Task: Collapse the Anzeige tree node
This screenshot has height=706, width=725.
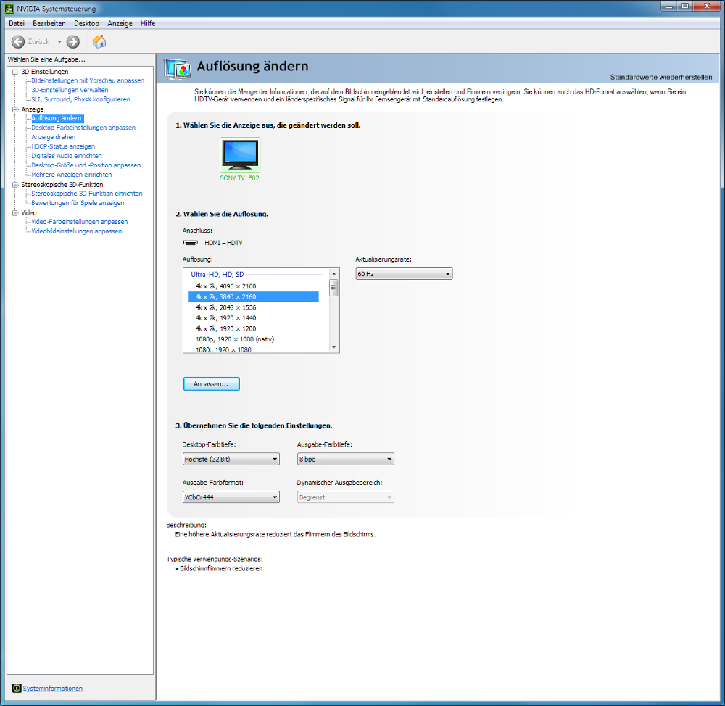Action: [14, 109]
